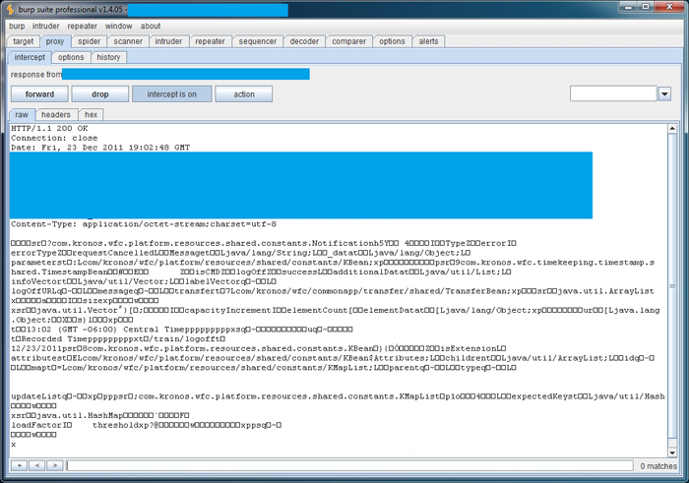Forward the intercepted response
Screen dimensions: 689x483
39,94
